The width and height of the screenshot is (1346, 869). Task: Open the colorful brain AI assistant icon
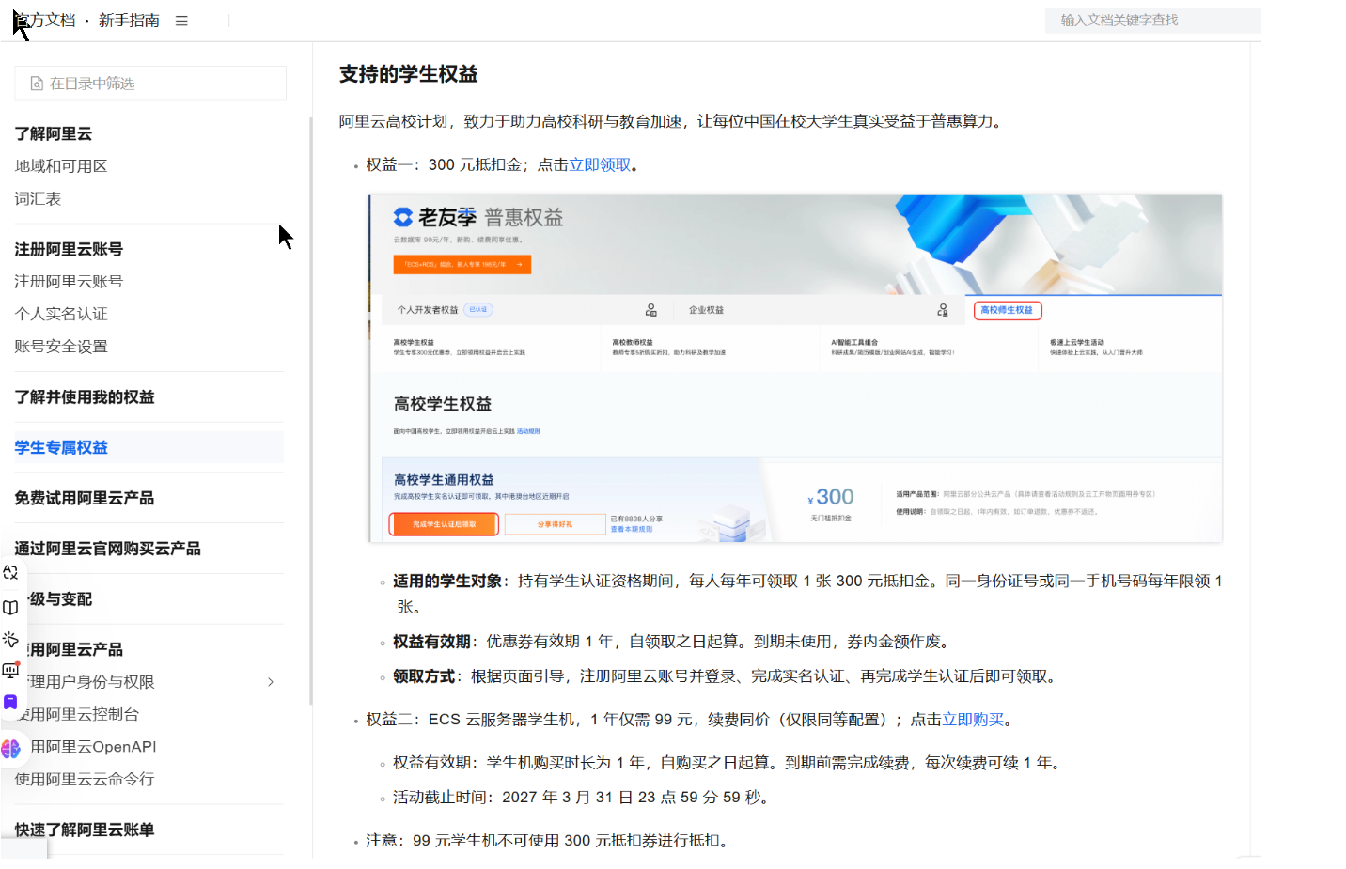[10, 748]
